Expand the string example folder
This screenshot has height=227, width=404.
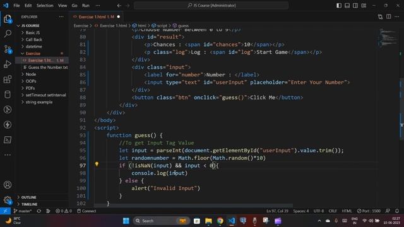[39, 102]
